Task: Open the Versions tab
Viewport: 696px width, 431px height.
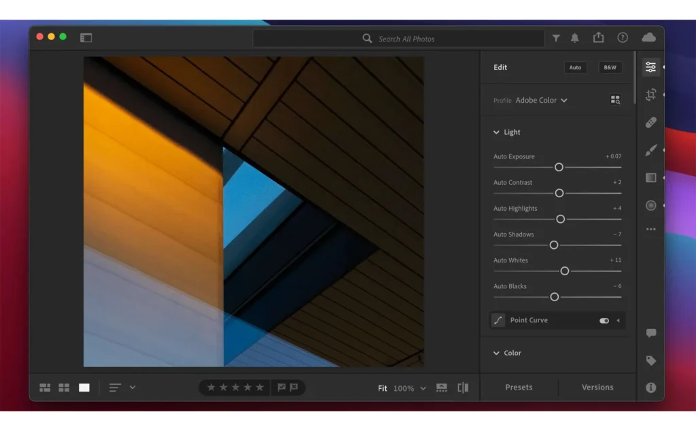Action: pos(597,387)
